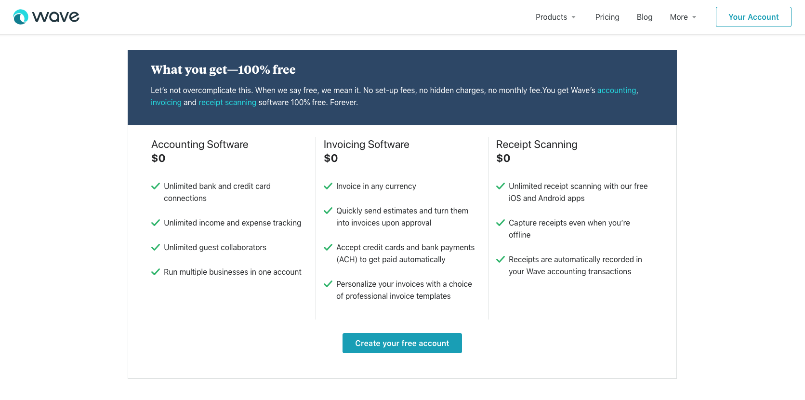This screenshot has width=805, height=400.
Task: Follow the accounting link in banner
Action: coord(617,90)
